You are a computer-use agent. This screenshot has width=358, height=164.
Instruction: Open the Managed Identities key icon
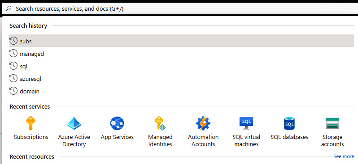pos(160,123)
